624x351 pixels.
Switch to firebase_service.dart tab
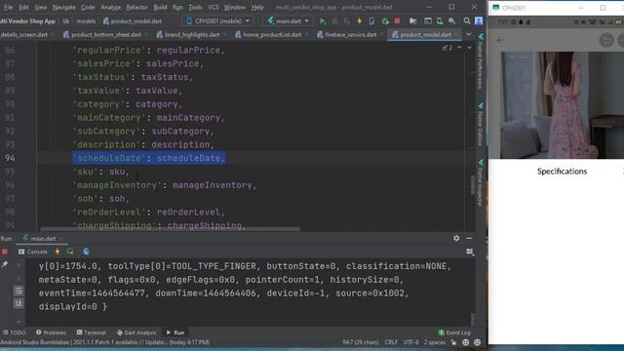(350, 35)
